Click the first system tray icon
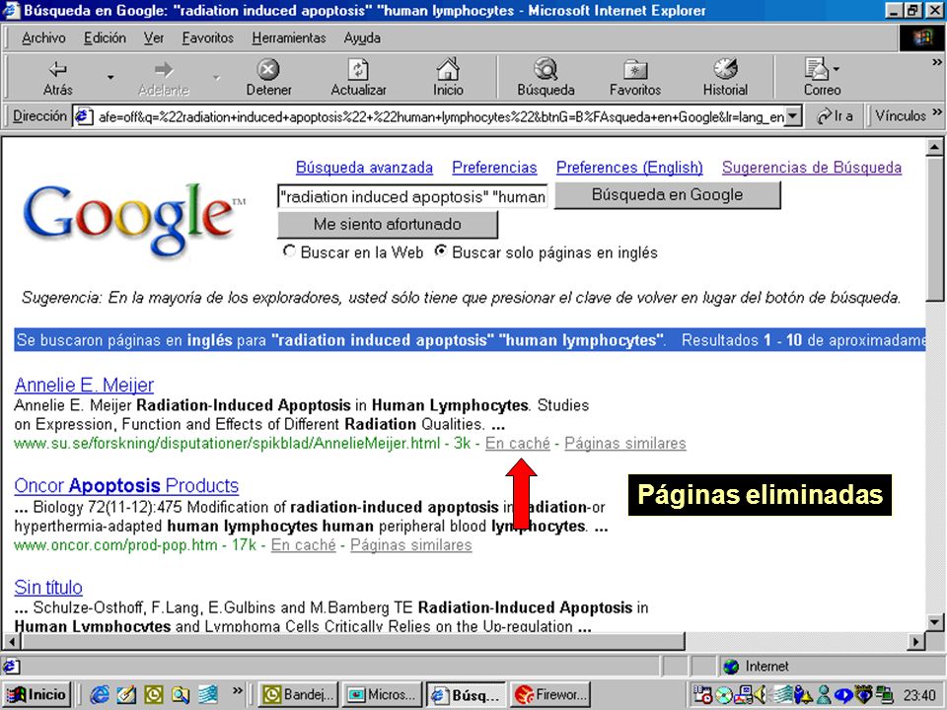The image size is (947, 710). click(x=702, y=695)
